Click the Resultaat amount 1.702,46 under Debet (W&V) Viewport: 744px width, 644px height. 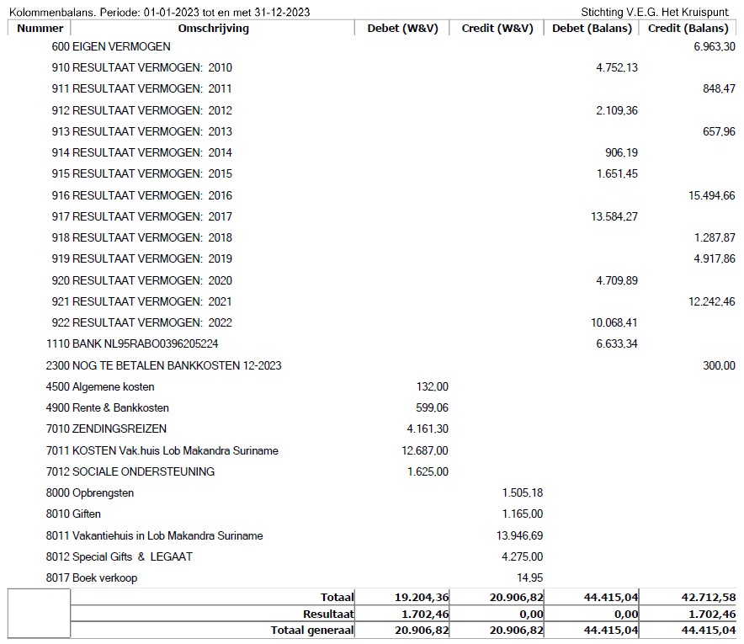click(422, 614)
